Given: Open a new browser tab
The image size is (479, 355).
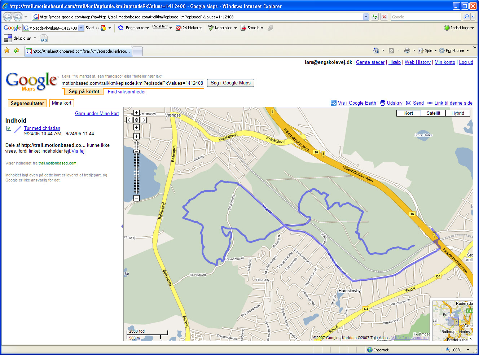Looking at the screenshot, I should pos(137,51).
